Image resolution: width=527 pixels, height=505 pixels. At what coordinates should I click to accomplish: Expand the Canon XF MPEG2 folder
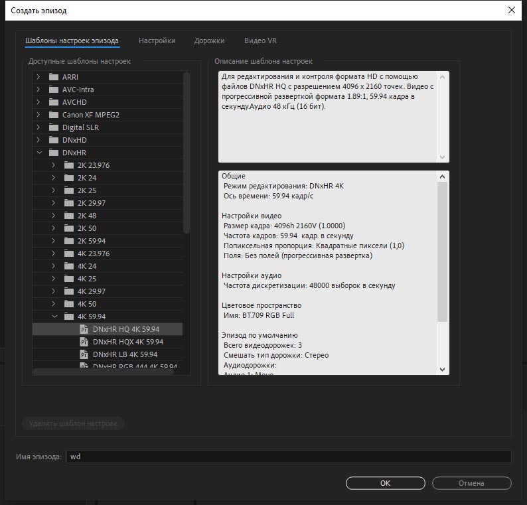pos(38,115)
